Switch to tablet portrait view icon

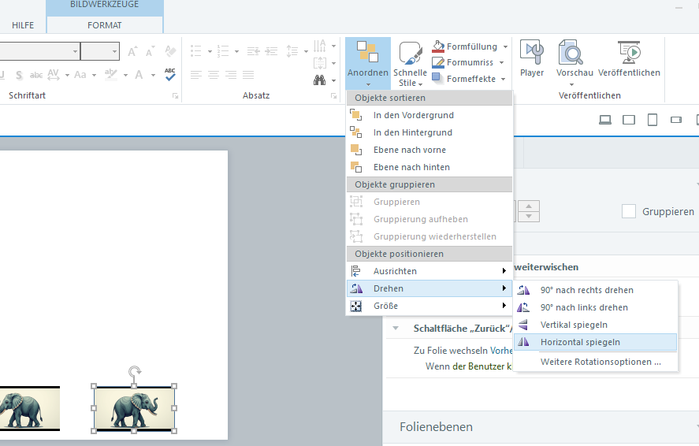tap(652, 121)
